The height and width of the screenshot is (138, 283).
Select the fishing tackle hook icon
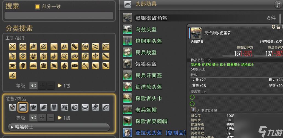12,75
